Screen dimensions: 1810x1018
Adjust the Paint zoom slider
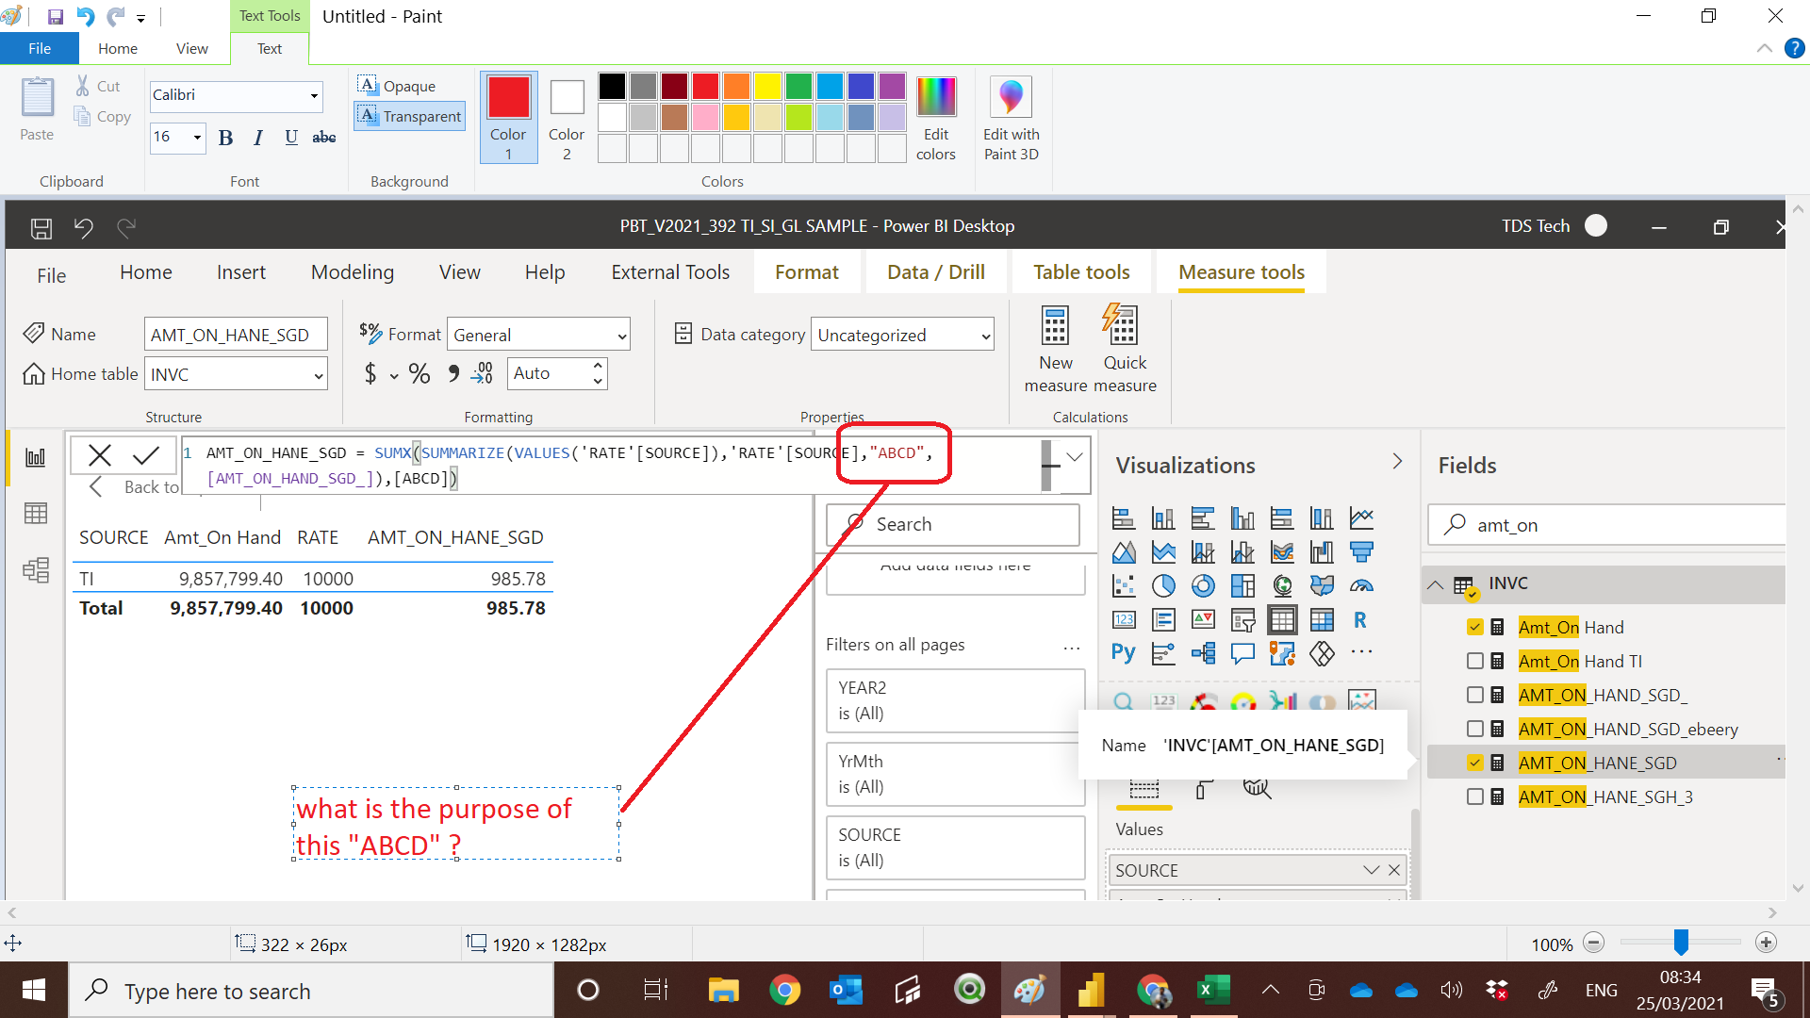(x=1681, y=943)
